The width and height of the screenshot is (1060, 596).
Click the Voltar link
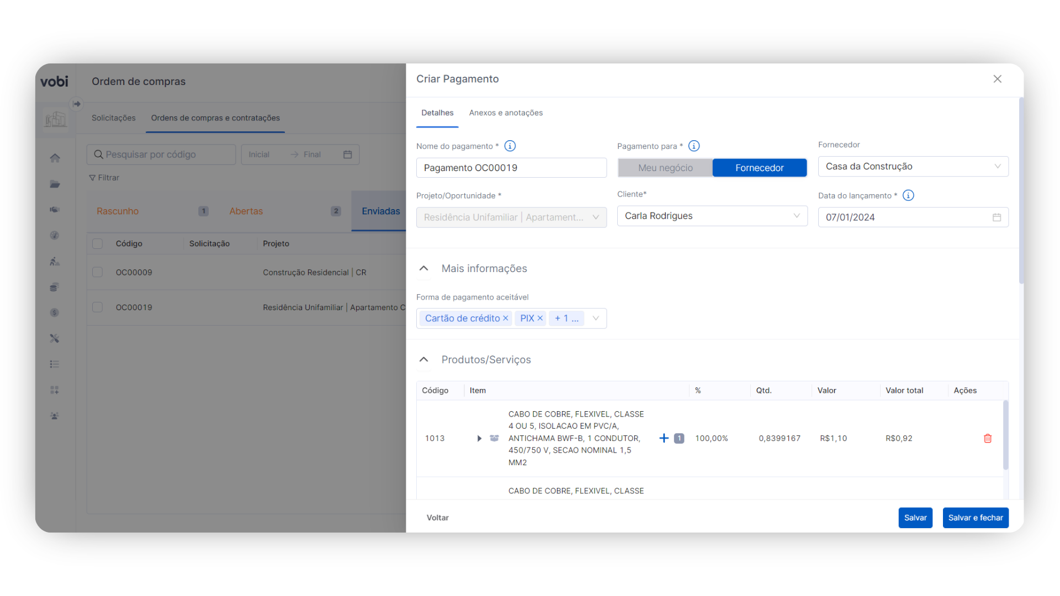pyautogui.click(x=437, y=518)
